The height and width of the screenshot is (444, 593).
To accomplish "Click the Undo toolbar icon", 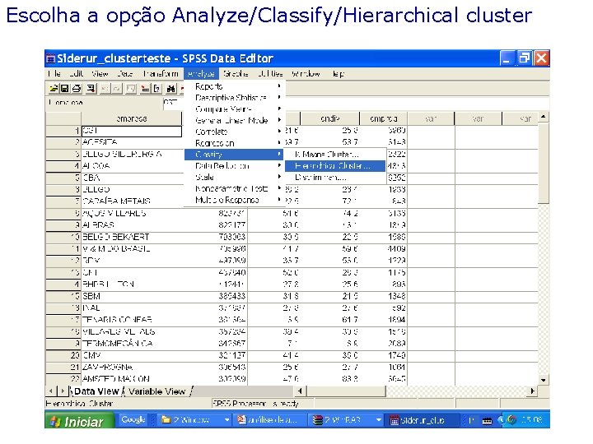I will [x=105, y=88].
